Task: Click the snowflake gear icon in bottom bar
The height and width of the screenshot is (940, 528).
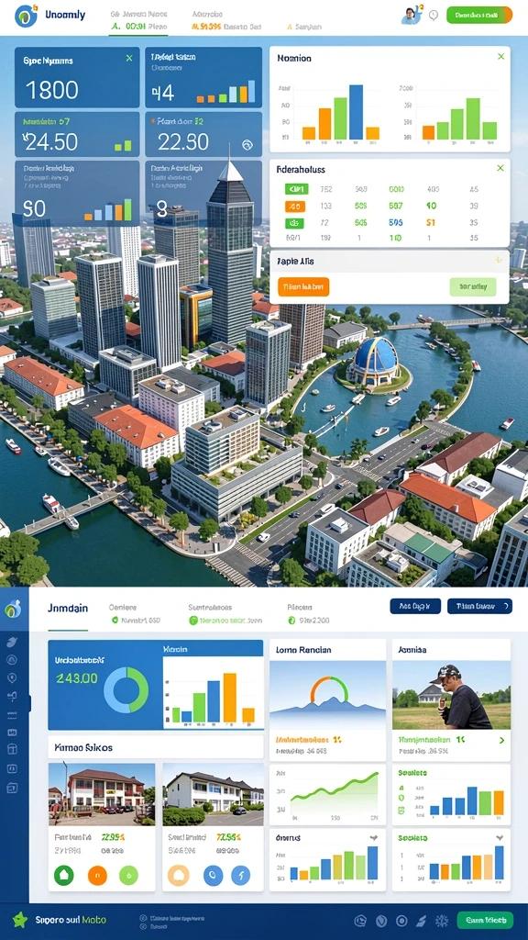Action: 442,921
